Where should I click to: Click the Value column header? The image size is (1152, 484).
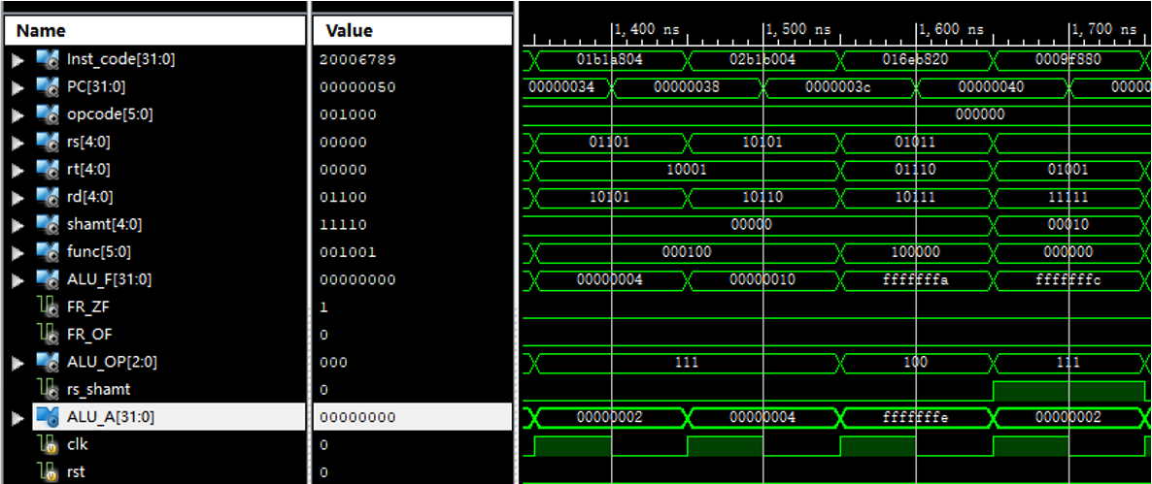[412, 31]
